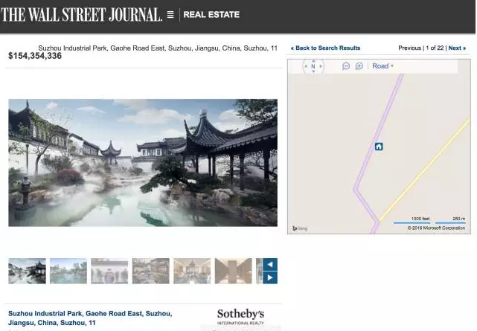Image resolution: width=477 pixels, height=331 pixels.
Task: Click Sotheby's International Realty logo
Action: point(240,317)
